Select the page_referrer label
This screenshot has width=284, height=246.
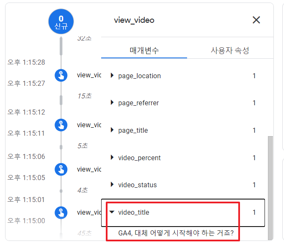point(138,103)
